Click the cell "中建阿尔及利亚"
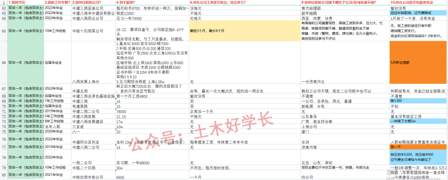Image resolution: width=448 pixels, height=180 pixels. pos(93,139)
